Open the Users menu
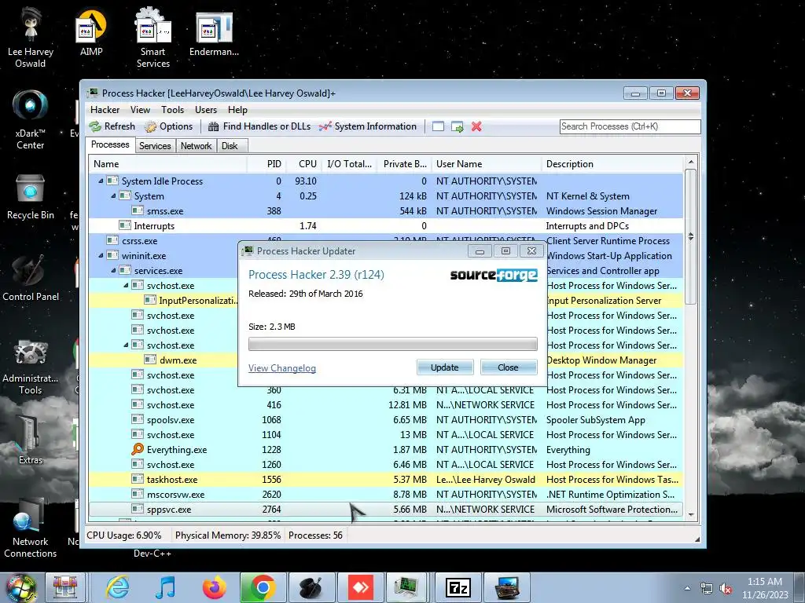Viewport: 805px width, 603px height. (206, 110)
